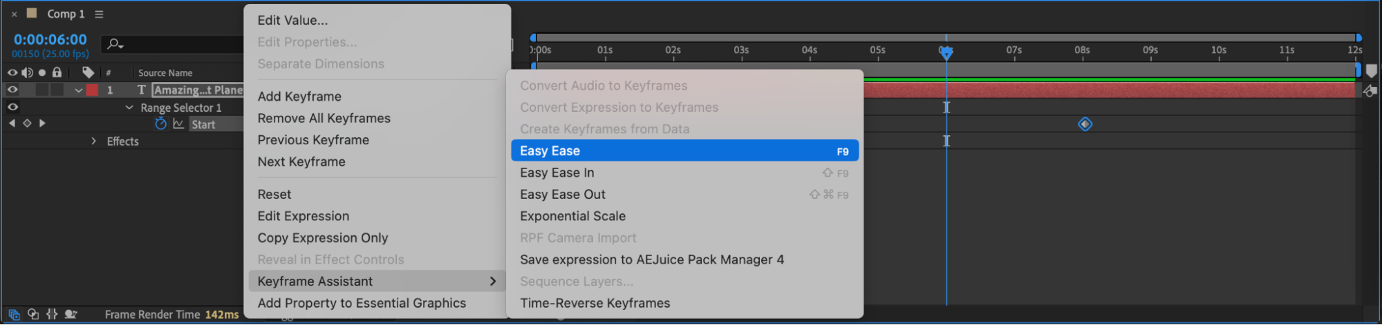Choose Easy Ease from the submenu
The image size is (1382, 325).
684,150
